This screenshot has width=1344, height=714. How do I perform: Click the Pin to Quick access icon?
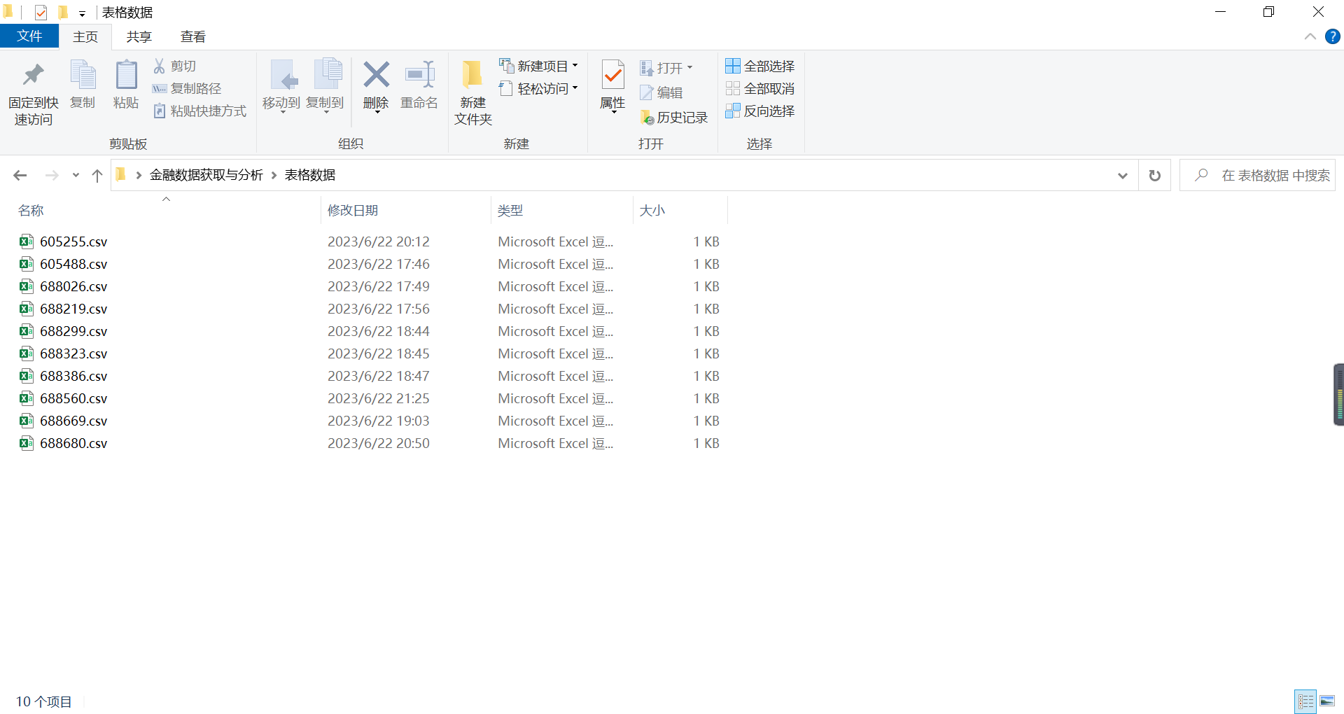tap(33, 75)
